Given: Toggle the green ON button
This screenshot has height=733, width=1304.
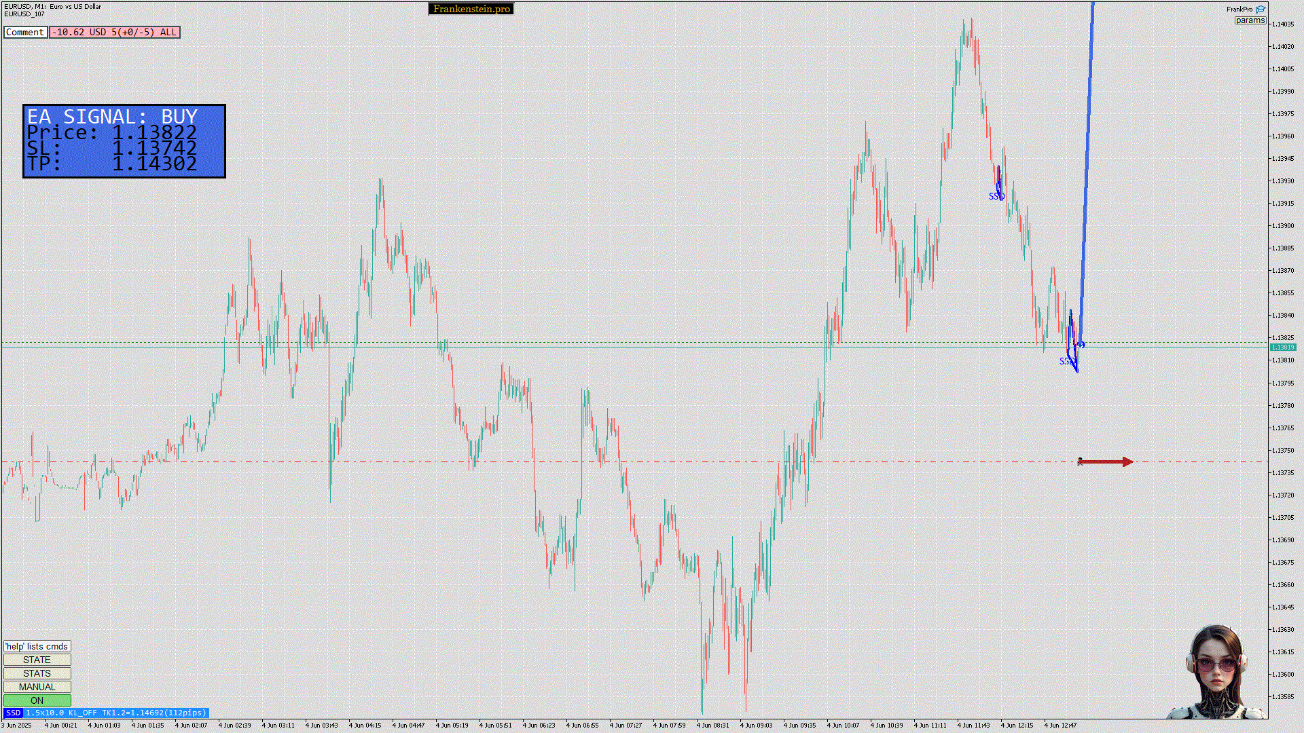Looking at the screenshot, I should click(37, 700).
